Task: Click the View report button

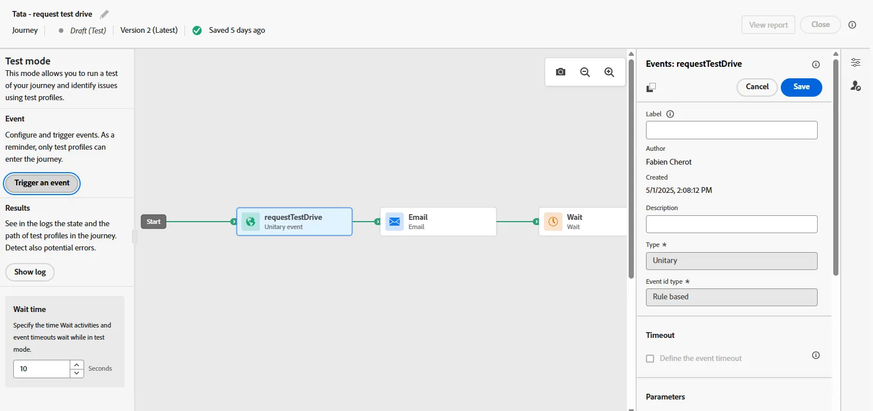Action: (x=769, y=25)
